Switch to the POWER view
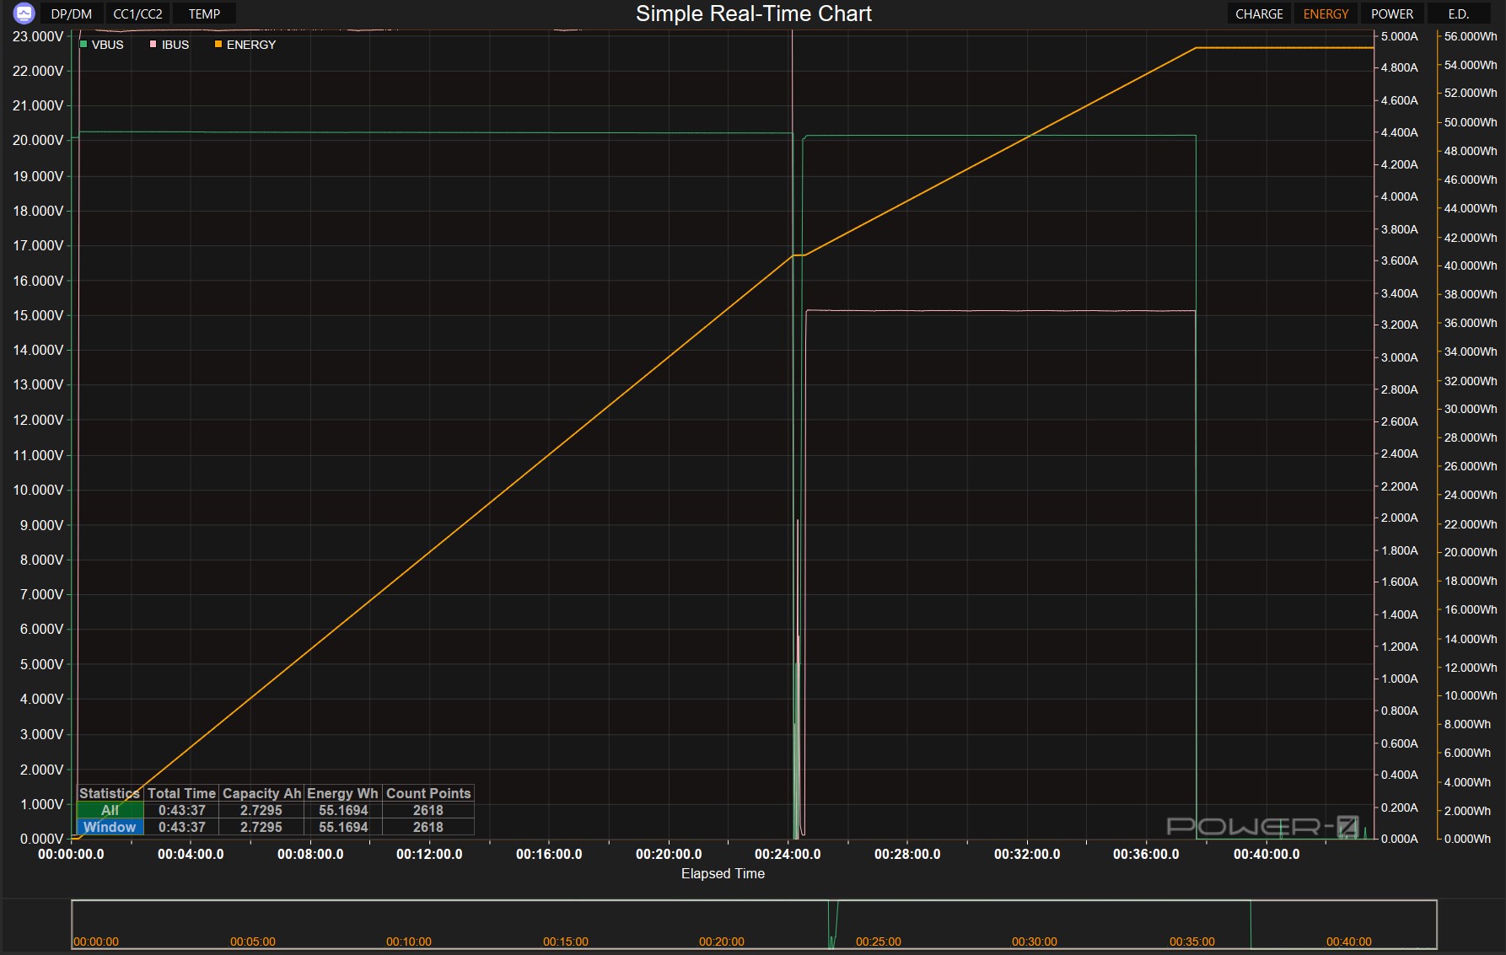The height and width of the screenshot is (955, 1506). 1392,14
